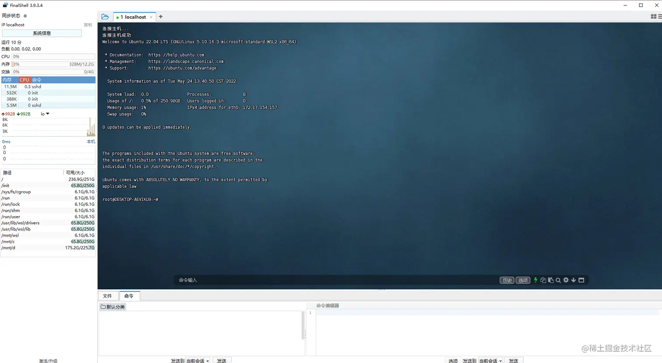Sort processes by CPU column
This screenshot has width=662, height=363.
coord(25,80)
